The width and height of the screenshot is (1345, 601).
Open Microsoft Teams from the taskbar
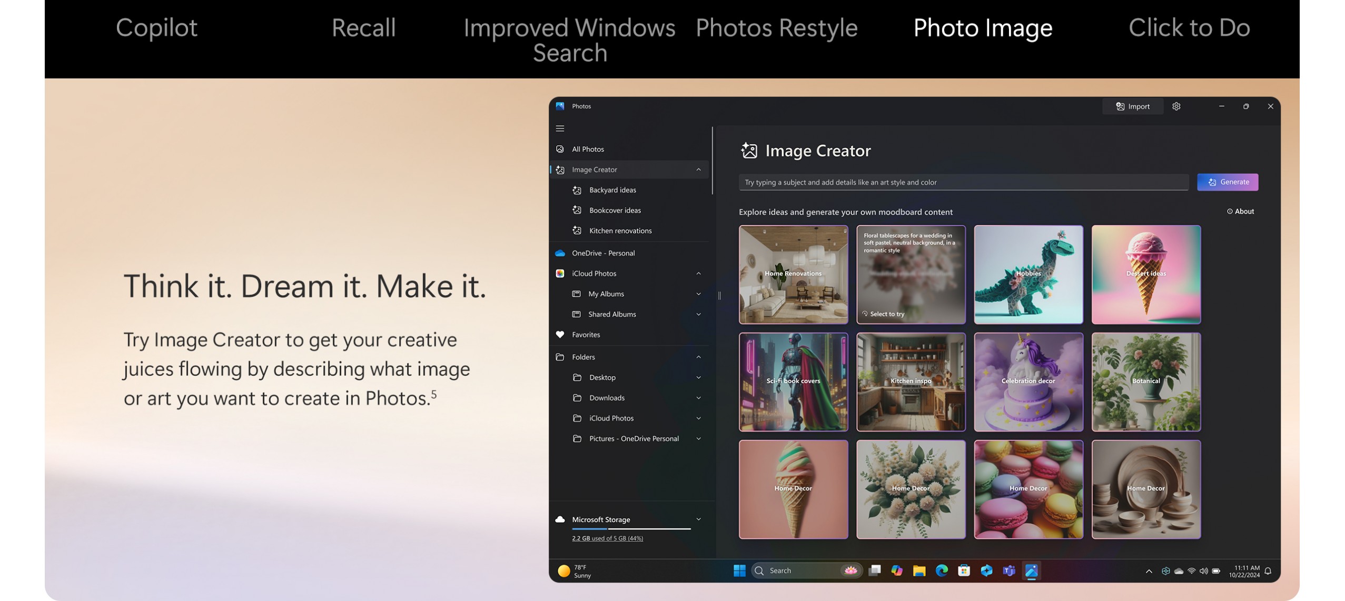[1008, 570]
